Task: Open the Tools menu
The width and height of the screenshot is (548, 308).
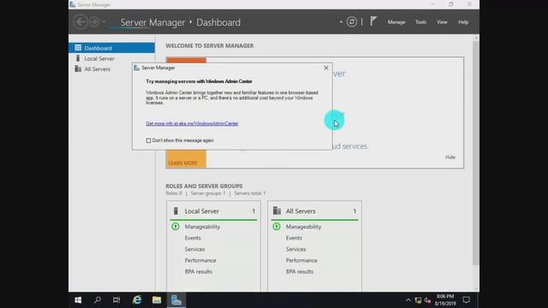Action: 420,22
